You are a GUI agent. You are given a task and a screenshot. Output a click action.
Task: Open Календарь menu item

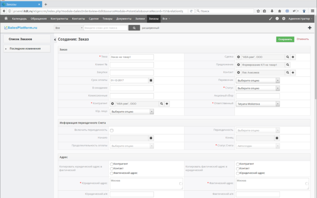click(19, 18)
